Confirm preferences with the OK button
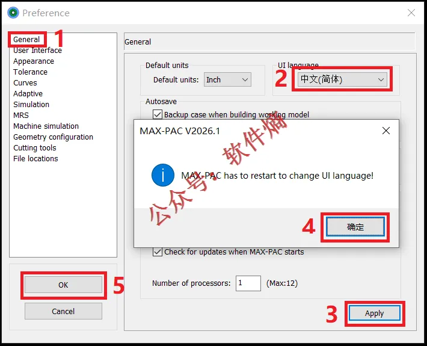The image size is (427, 346). (x=63, y=285)
